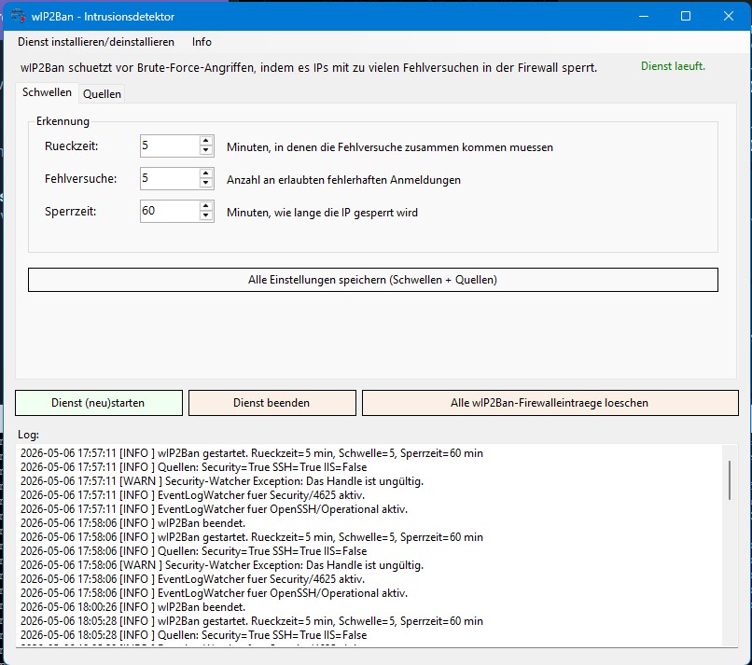Image resolution: width=752 pixels, height=665 pixels.
Task: Select log line 17:58:06 wIP2Ban beendet
Action: [132, 523]
